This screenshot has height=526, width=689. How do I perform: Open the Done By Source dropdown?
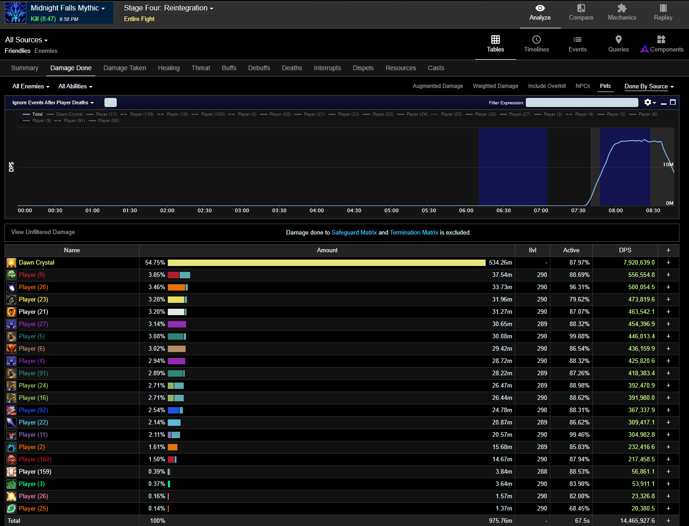tap(649, 86)
